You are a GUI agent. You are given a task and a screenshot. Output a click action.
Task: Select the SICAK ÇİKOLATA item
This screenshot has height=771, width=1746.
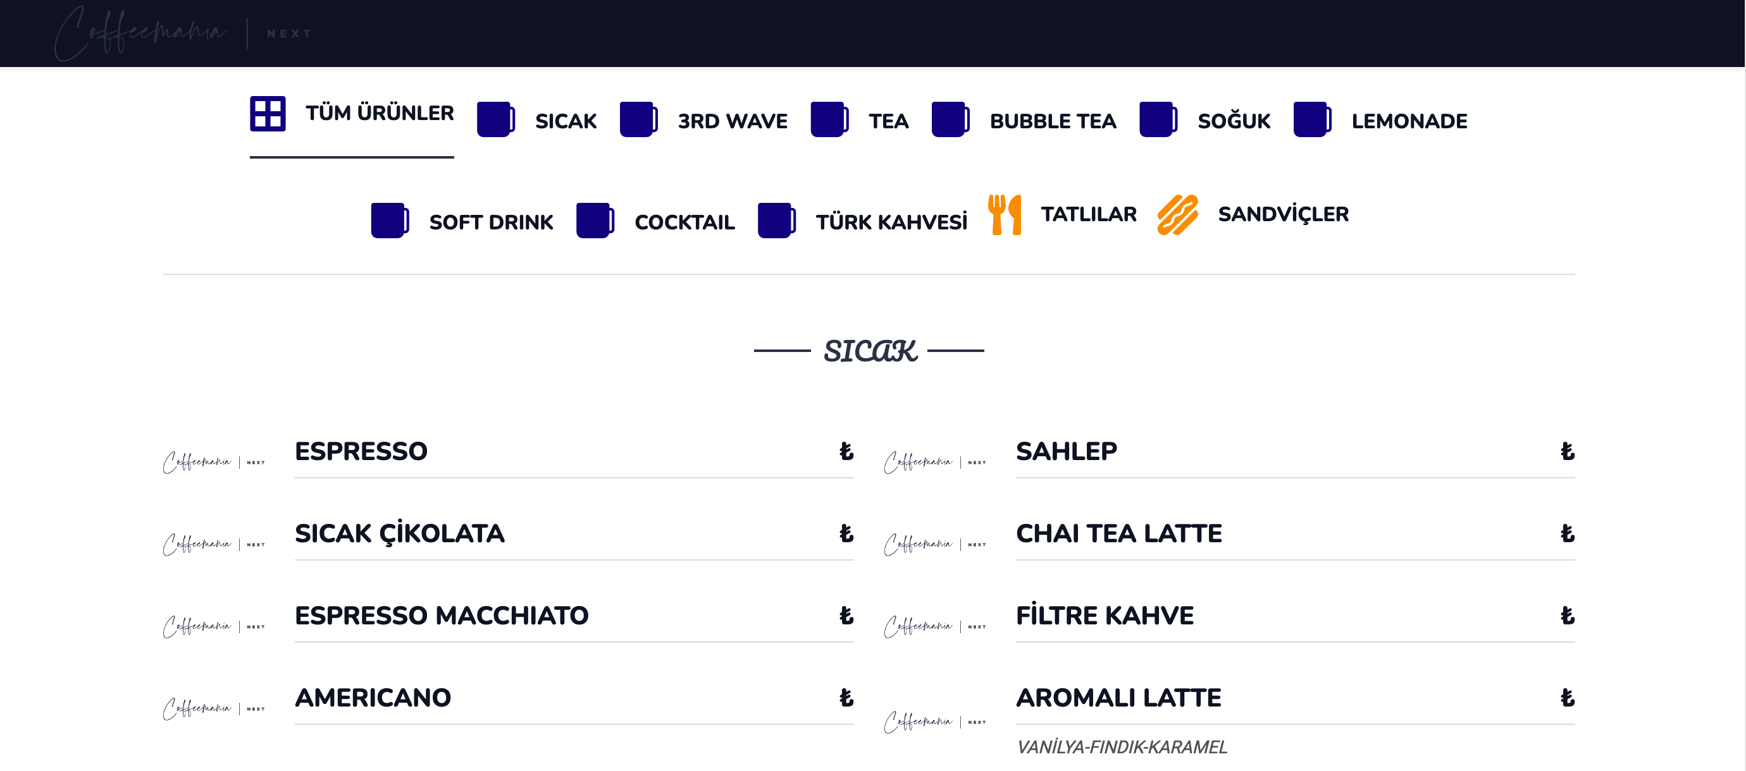pyautogui.click(x=573, y=534)
